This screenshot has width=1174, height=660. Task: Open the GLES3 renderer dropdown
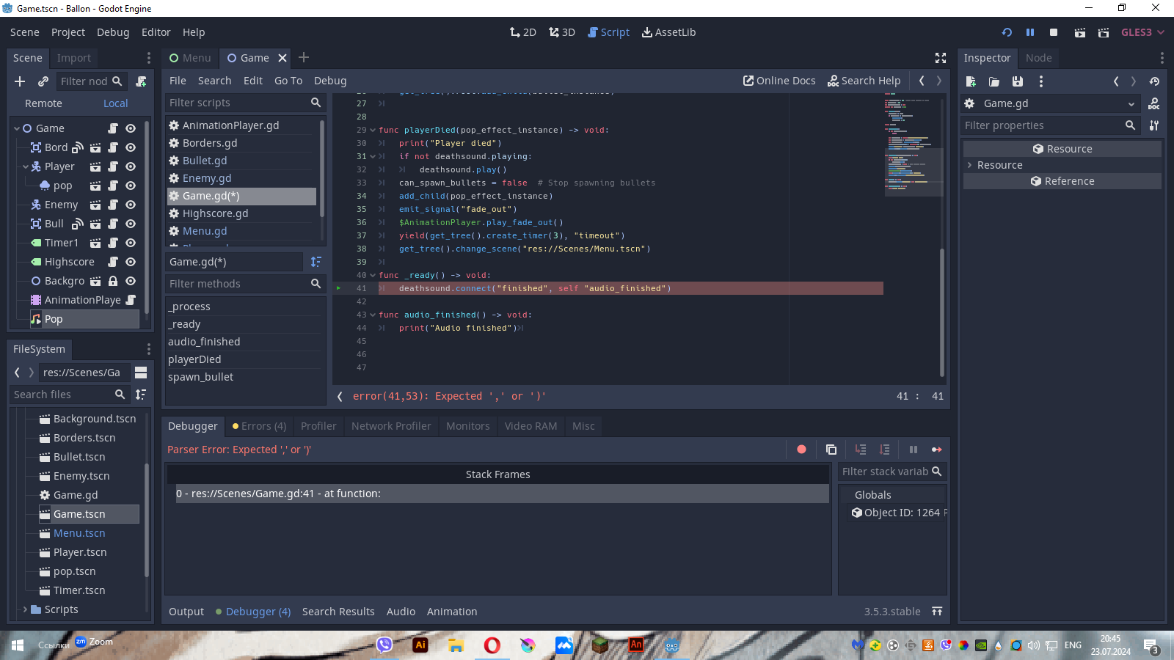(x=1142, y=32)
